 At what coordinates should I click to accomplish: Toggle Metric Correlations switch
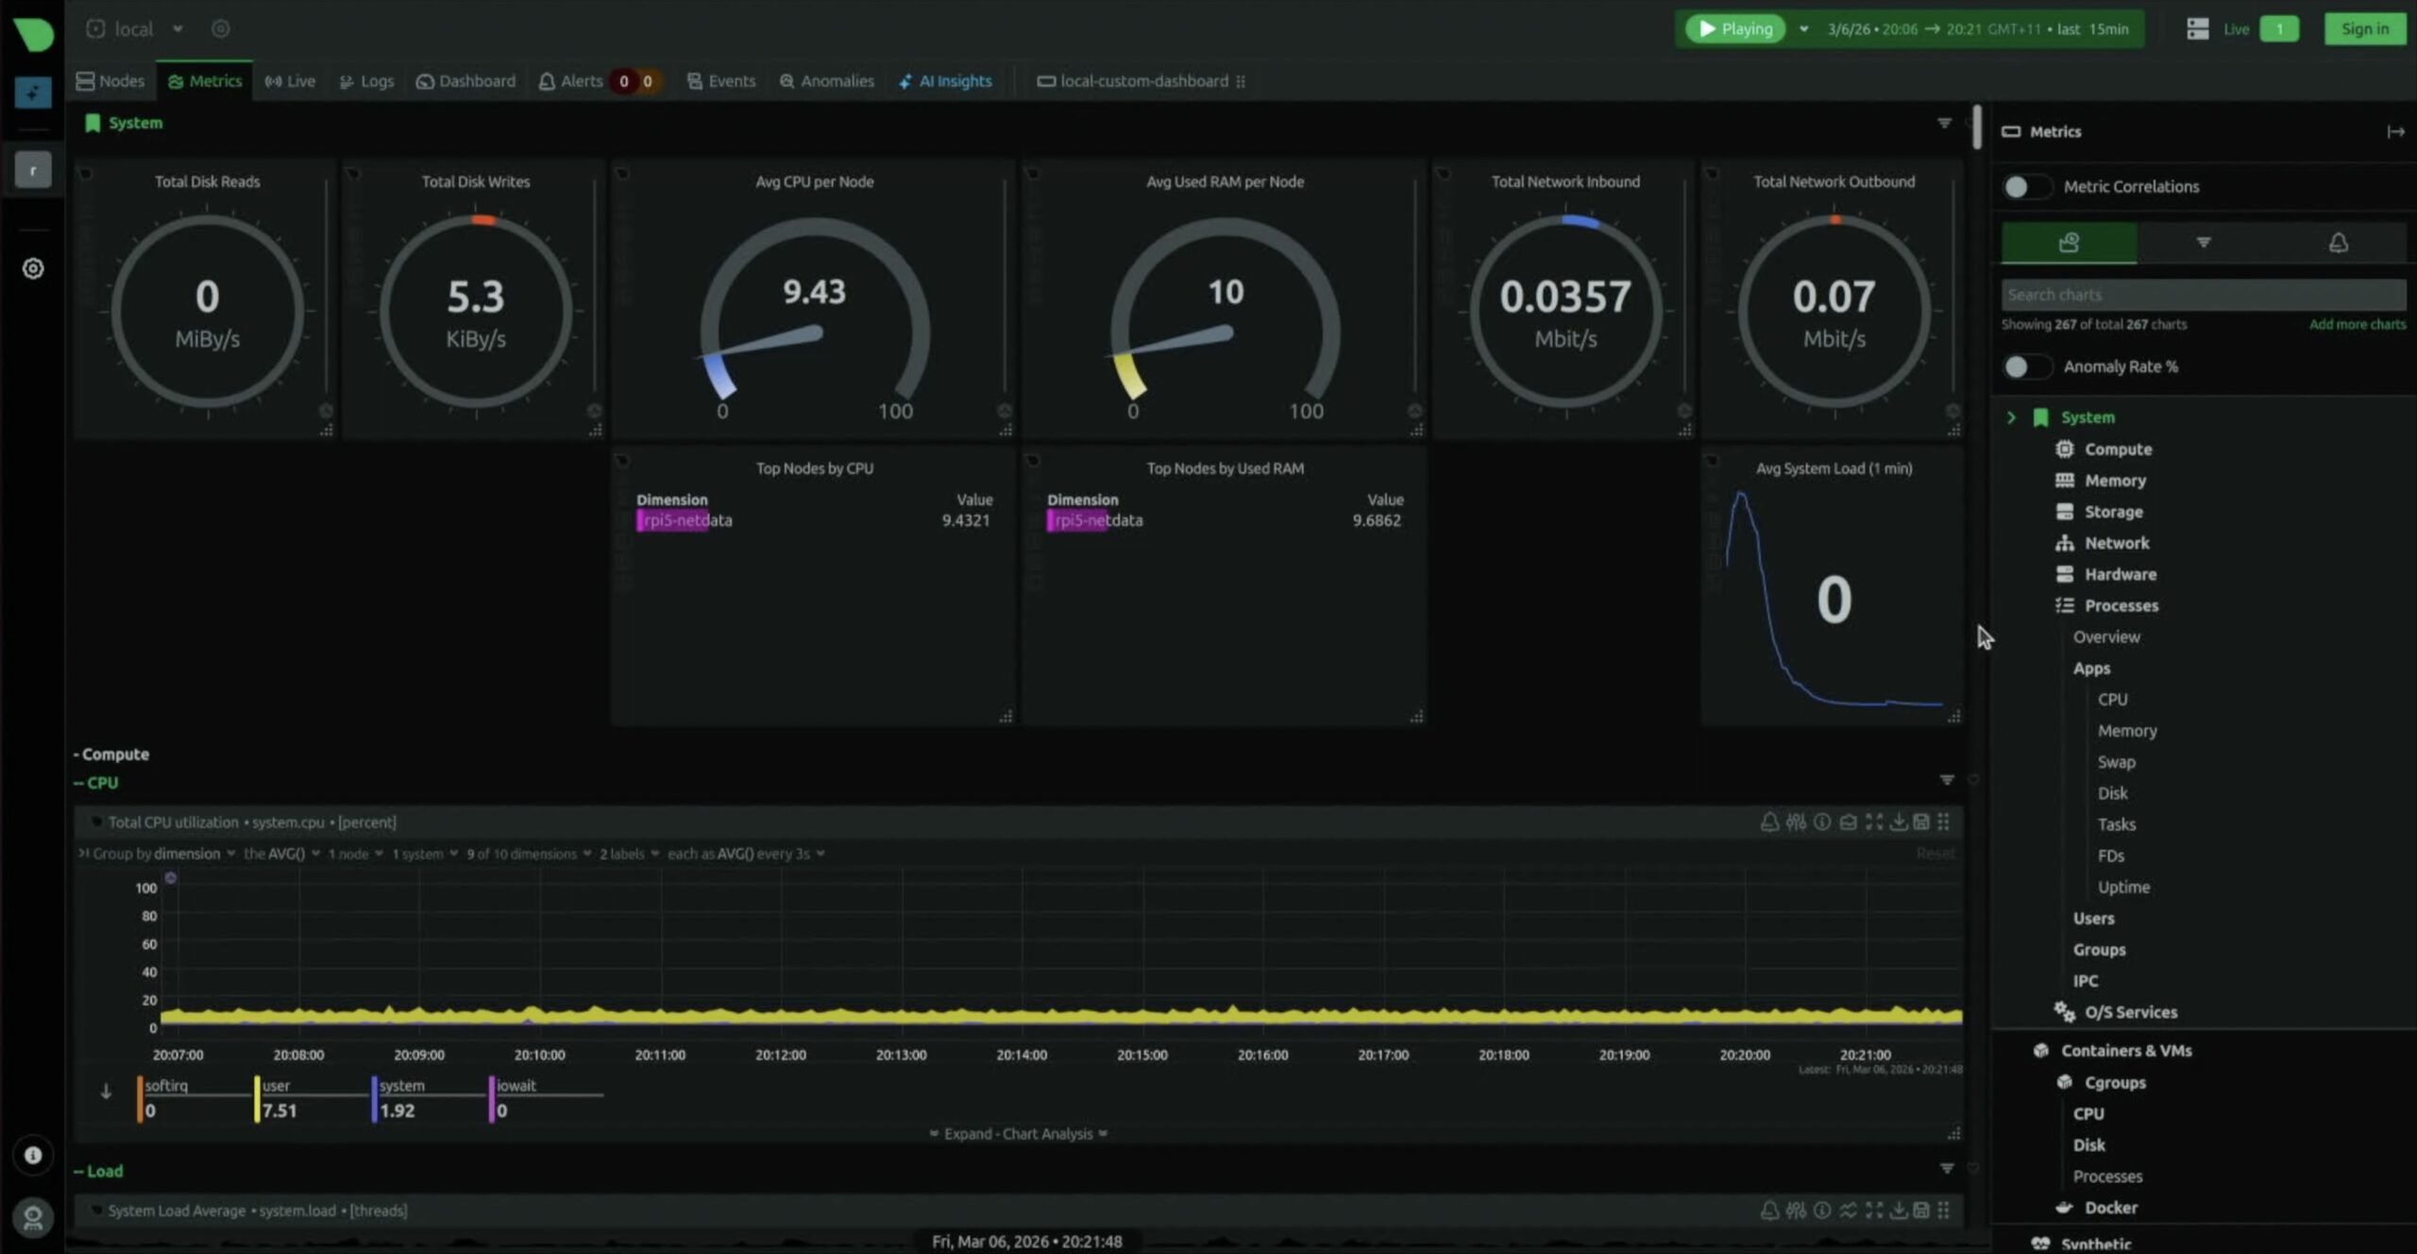click(x=2025, y=187)
